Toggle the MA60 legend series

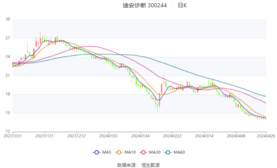[x=174, y=152]
